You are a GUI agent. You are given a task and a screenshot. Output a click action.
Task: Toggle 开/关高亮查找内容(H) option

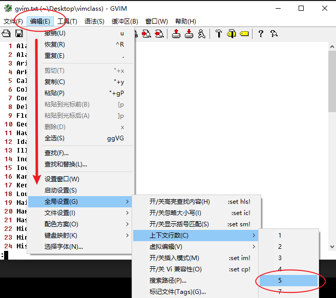pyautogui.click(x=197, y=202)
